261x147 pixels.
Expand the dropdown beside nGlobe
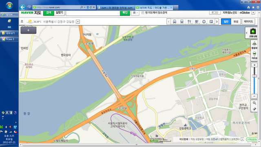[253, 13]
